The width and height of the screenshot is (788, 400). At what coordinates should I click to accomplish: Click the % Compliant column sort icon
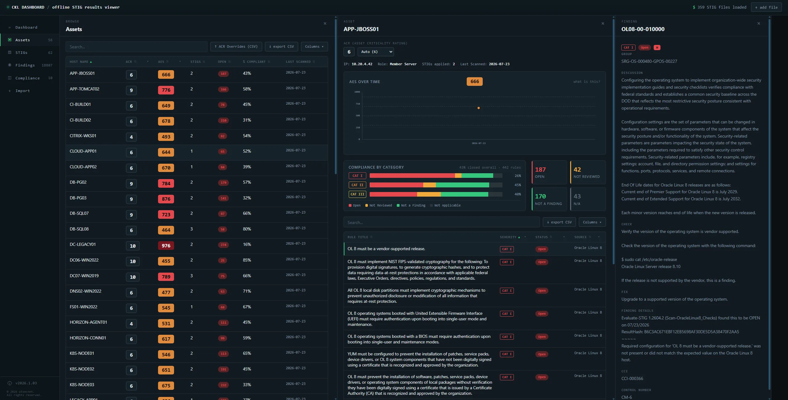pos(269,62)
